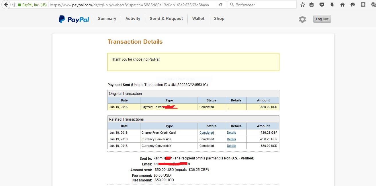The image size is (376, 186).
Task: Go to Send & Request tab
Action: click(166, 19)
